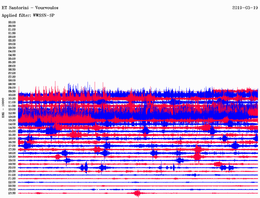Viewport: 260px width, 198px height.
Task: Click the 09:00 time label
Action: [x=12, y=88]
